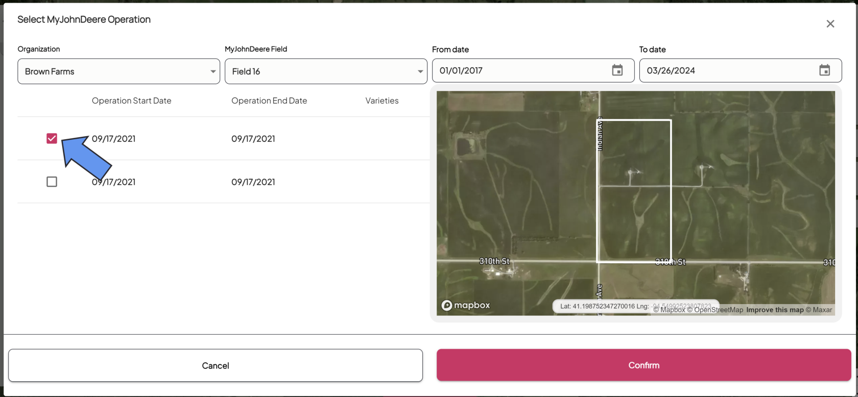Viewport: 858px width, 397px height.
Task: Click the Lat/Lng coordinates readout on map
Action: [635, 306]
